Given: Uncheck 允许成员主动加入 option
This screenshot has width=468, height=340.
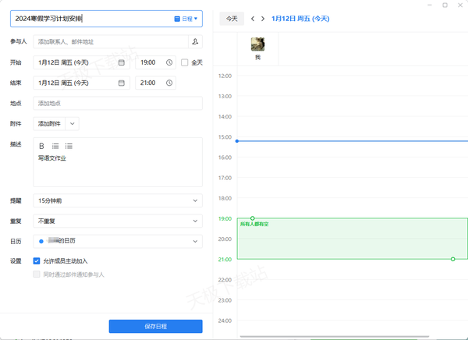Looking at the screenshot, I should point(37,261).
